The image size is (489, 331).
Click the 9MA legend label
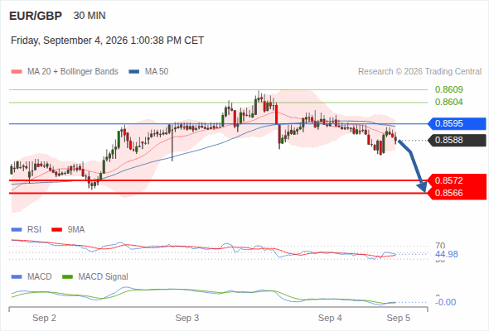tap(76, 230)
